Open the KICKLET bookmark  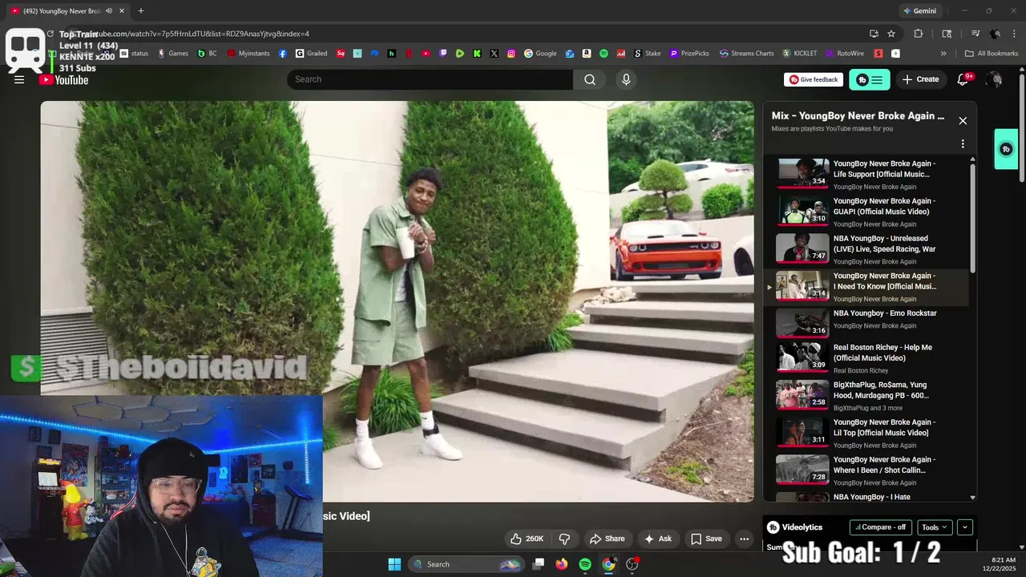(800, 54)
